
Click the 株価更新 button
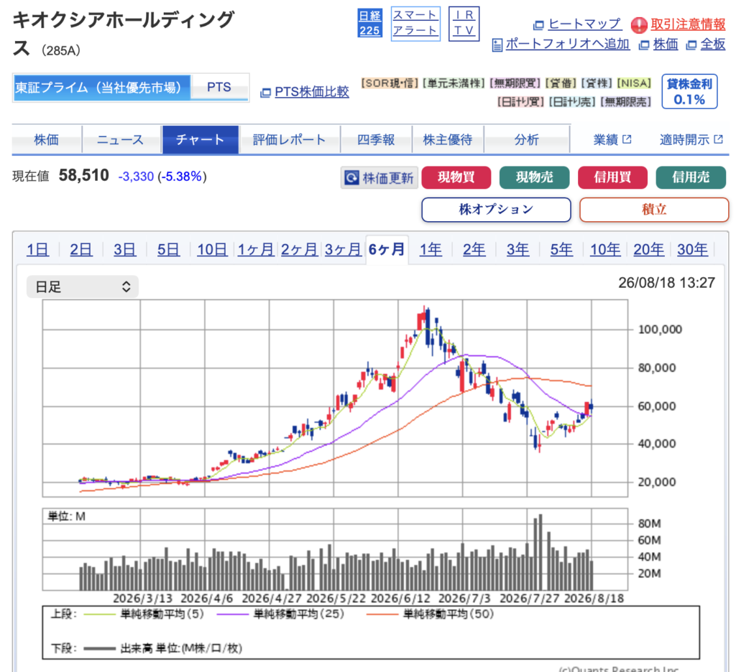[x=379, y=178]
